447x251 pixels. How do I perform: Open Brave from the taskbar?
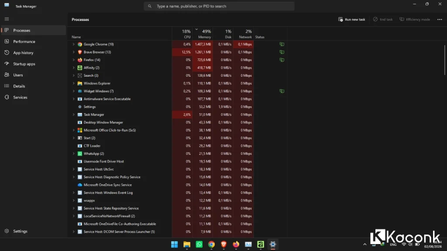click(223, 244)
